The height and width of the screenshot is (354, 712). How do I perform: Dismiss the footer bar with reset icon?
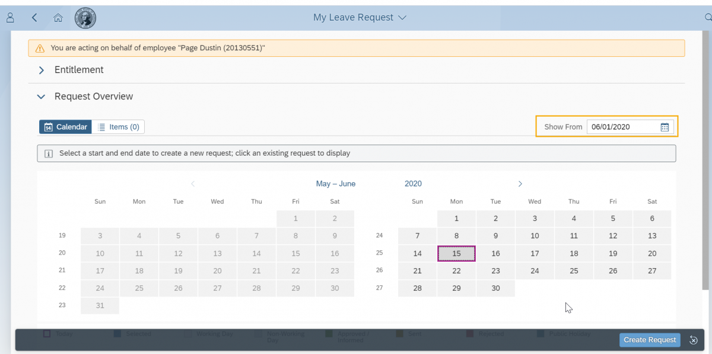(693, 340)
